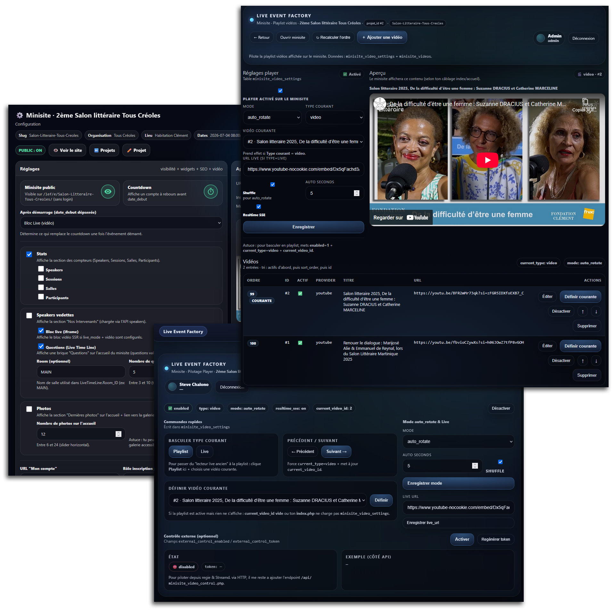
Task: Click Définir courante for the Renouer le dialogue video
Action: point(580,346)
